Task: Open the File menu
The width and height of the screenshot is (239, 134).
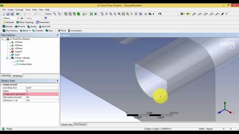Action: coord(4,10)
